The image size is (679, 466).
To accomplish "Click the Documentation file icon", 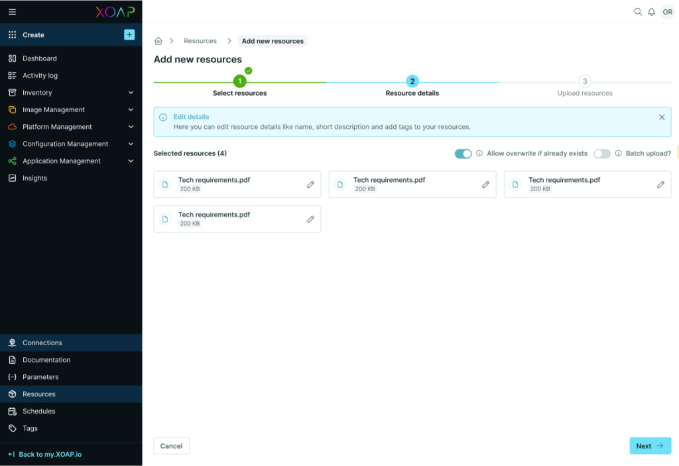I will [x=12, y=360].
